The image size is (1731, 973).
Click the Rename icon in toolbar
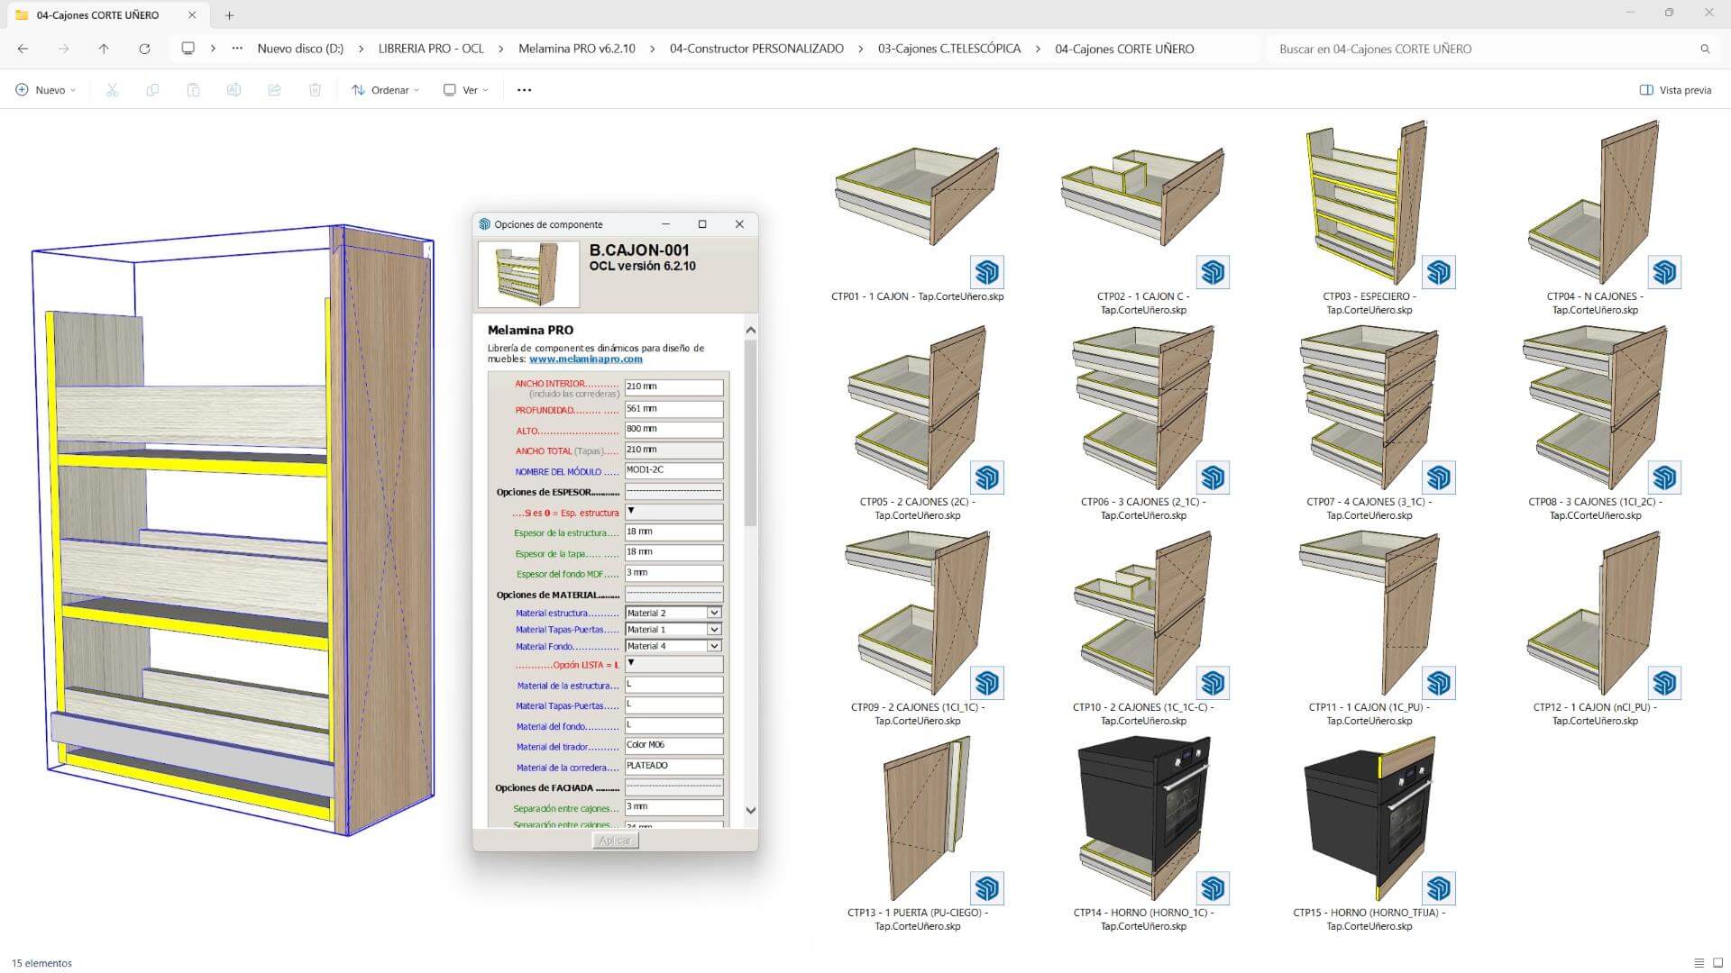pos(234,90)
